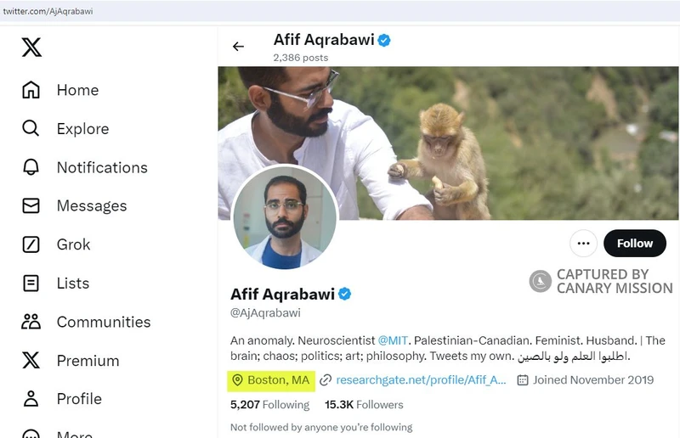Click the X logo icon
Screen dimensions: 680x438
pyautogui.click(x=31, y=47)
